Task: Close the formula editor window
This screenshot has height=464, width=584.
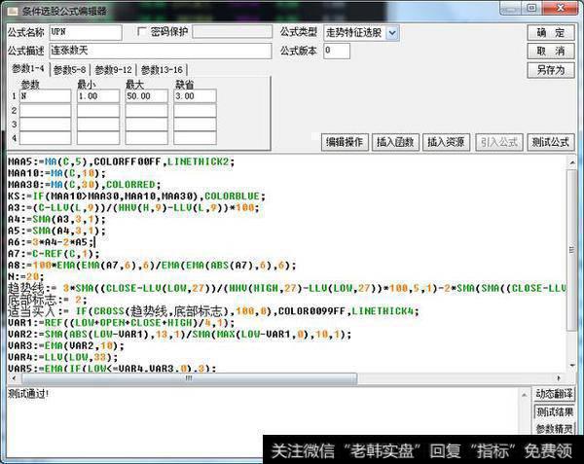Action: pyautogui.click(x=561, y=8)
